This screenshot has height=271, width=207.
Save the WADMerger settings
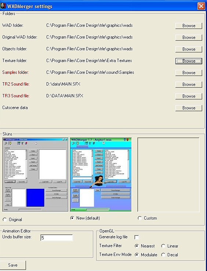coord(13,265)
